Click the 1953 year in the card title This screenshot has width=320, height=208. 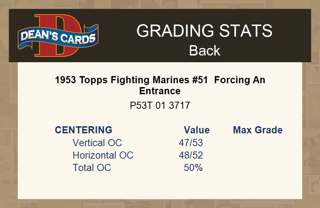point(65,80)
